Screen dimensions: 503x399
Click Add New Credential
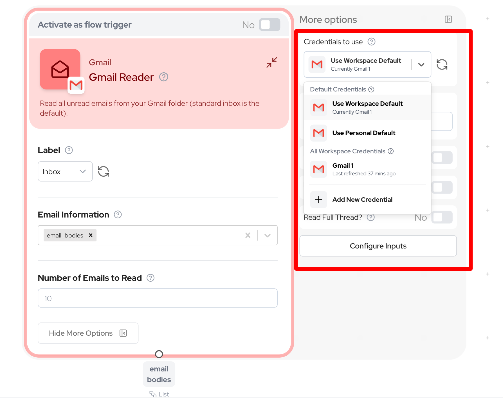(367, 199)
